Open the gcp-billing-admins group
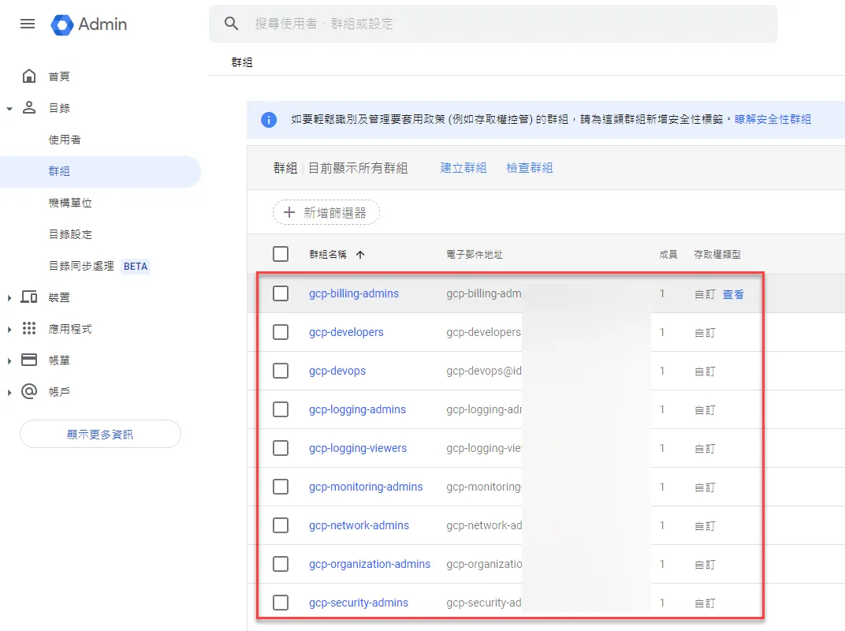845x631 pixels. point(353,293)
